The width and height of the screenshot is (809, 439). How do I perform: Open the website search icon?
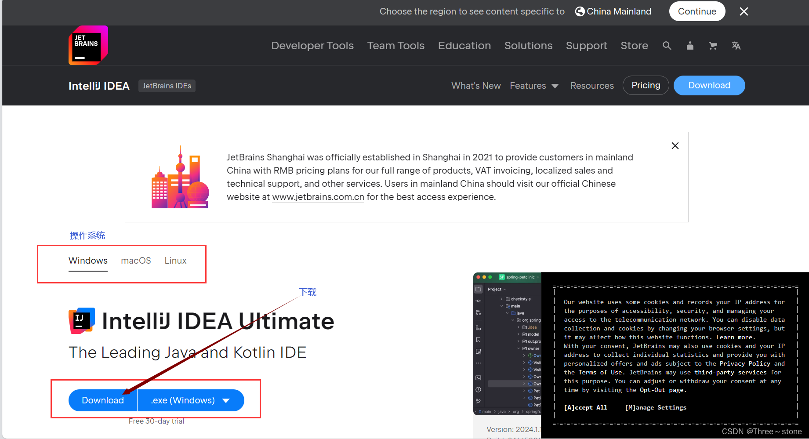click(667, 45)
